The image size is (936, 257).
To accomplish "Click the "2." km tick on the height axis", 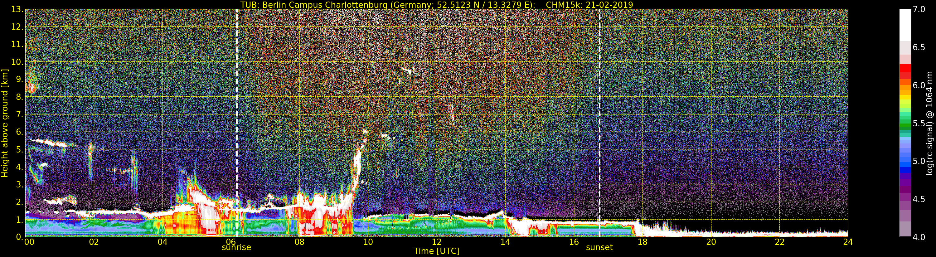I will click(x=20, y=202).
